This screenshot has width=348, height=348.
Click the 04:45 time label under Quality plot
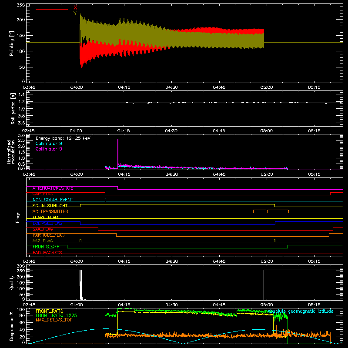point(219,305)
